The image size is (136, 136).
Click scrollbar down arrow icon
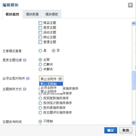tap(133, 122)
